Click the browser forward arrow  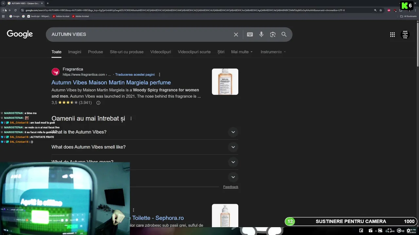pyautogui.click(x=9, y=10)
